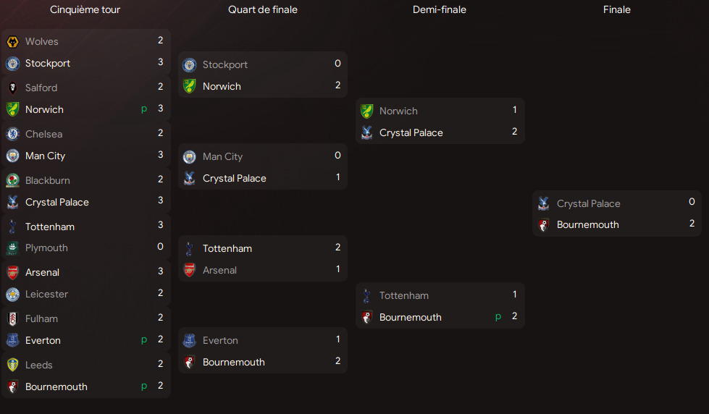
Task: Click the Crystal Palace final score 0
Action: 692,202
